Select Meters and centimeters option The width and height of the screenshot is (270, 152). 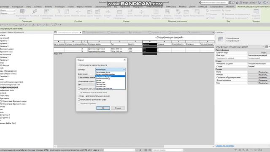point(111,88)
